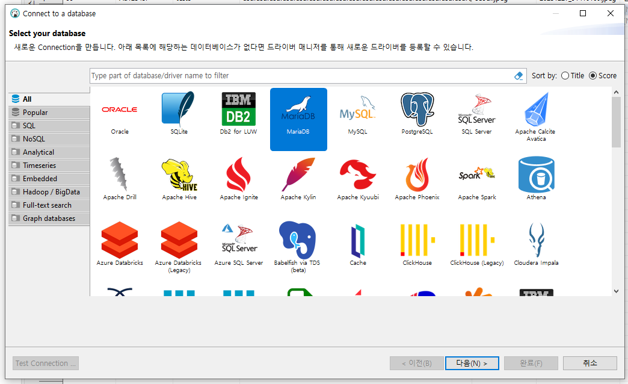Sort databases by Score
Viewport: 628px width, 384px height.
(x=603, y=75)
